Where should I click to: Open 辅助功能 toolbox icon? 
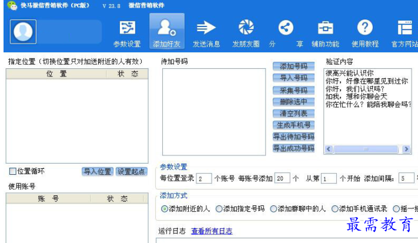(325, 28)
